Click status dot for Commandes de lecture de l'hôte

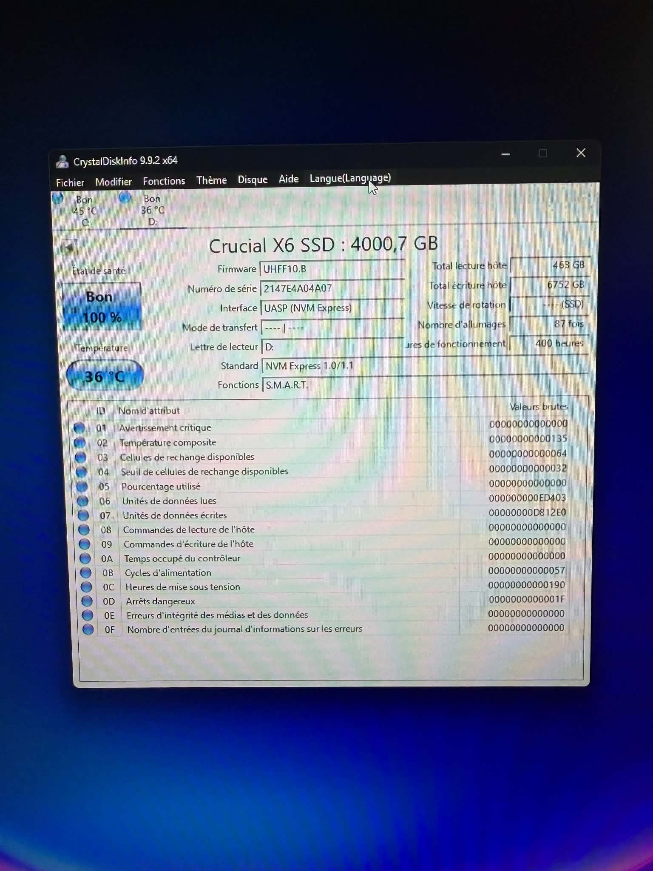click(x=84, y=530)
